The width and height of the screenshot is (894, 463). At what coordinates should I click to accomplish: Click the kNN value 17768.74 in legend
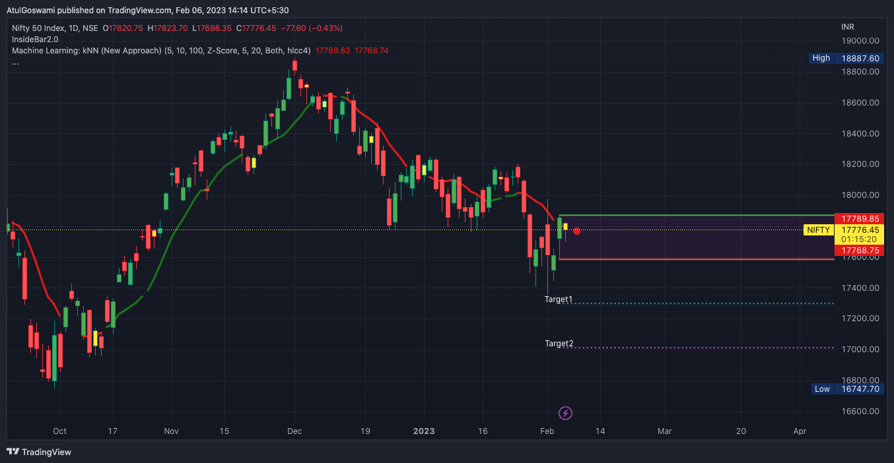point(372,51)
